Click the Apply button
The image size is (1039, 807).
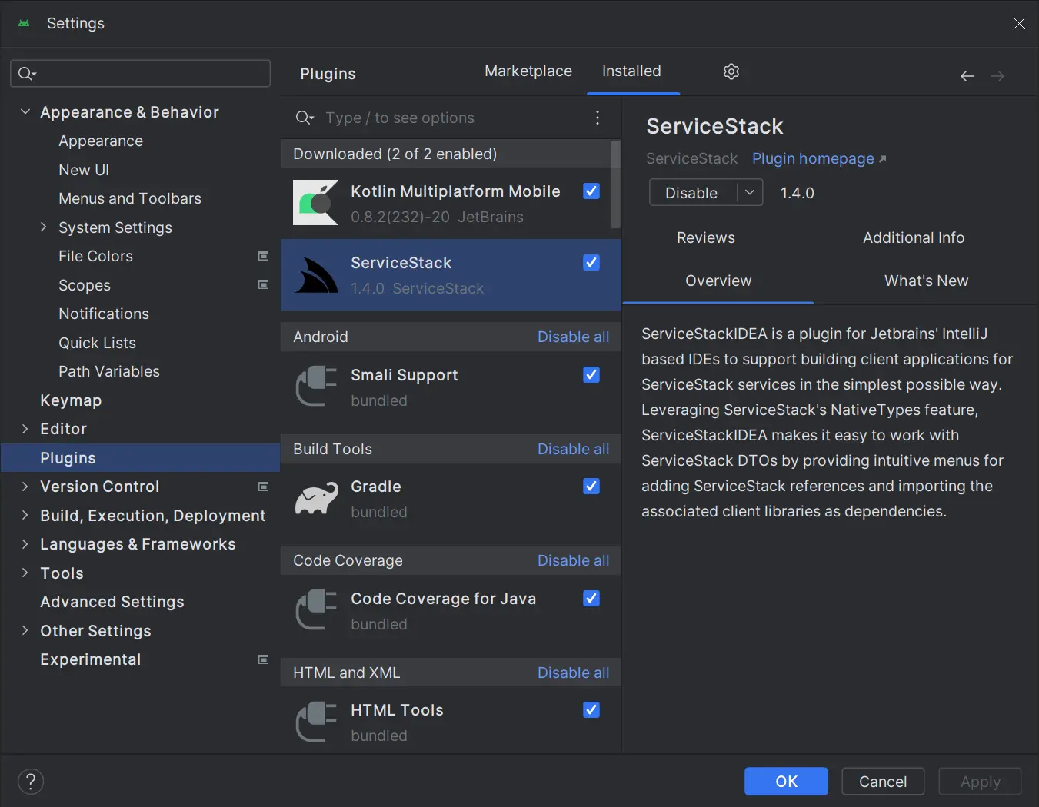(980, 782)
